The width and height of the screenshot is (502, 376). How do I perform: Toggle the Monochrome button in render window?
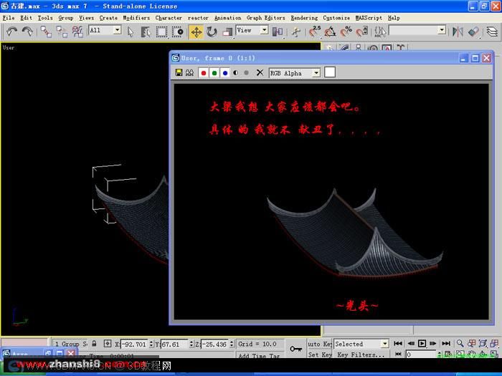246,73
